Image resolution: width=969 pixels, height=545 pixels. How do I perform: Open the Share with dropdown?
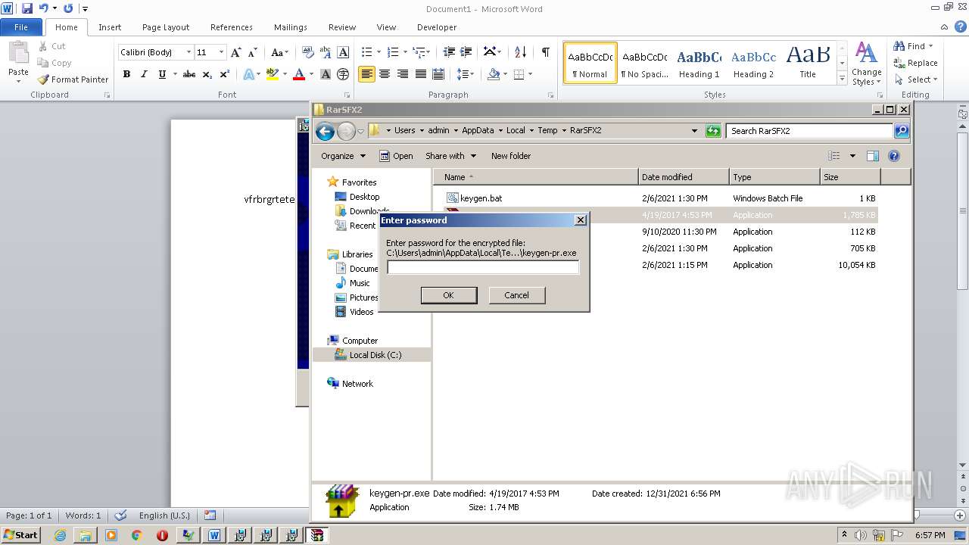point(450,156)
